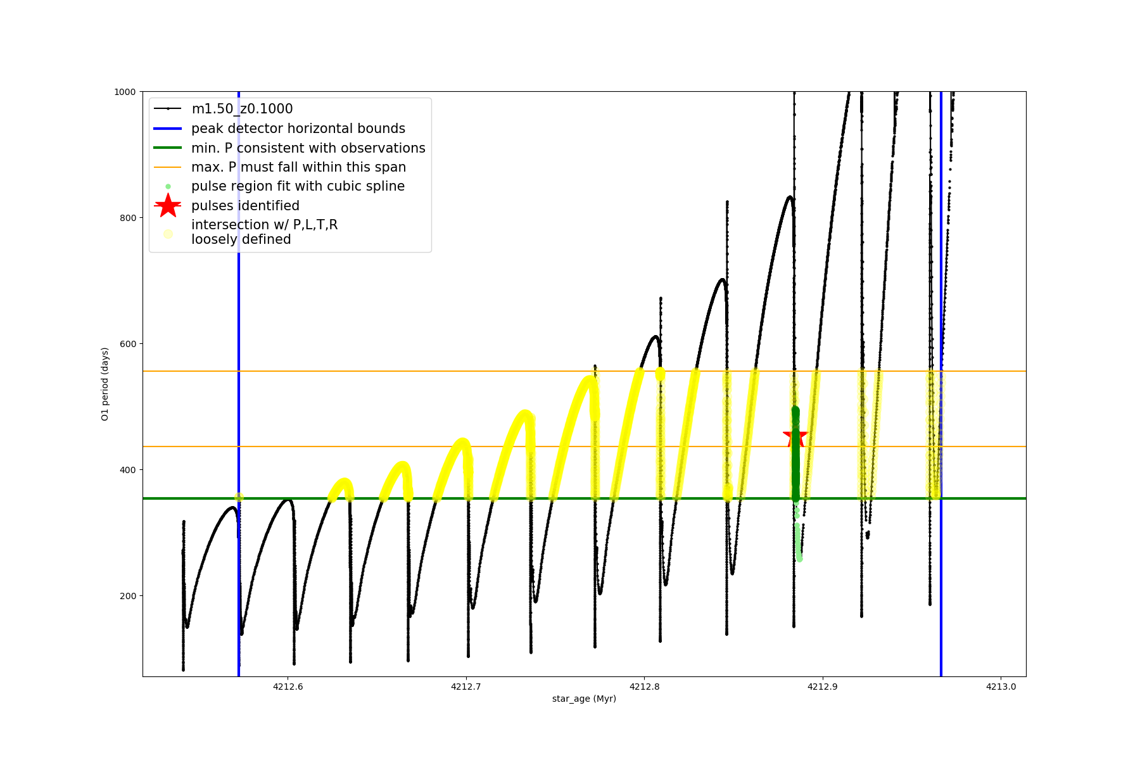
Task: Select the 'peak detector horizontal bounds' legend label
Action: [298, 129]
